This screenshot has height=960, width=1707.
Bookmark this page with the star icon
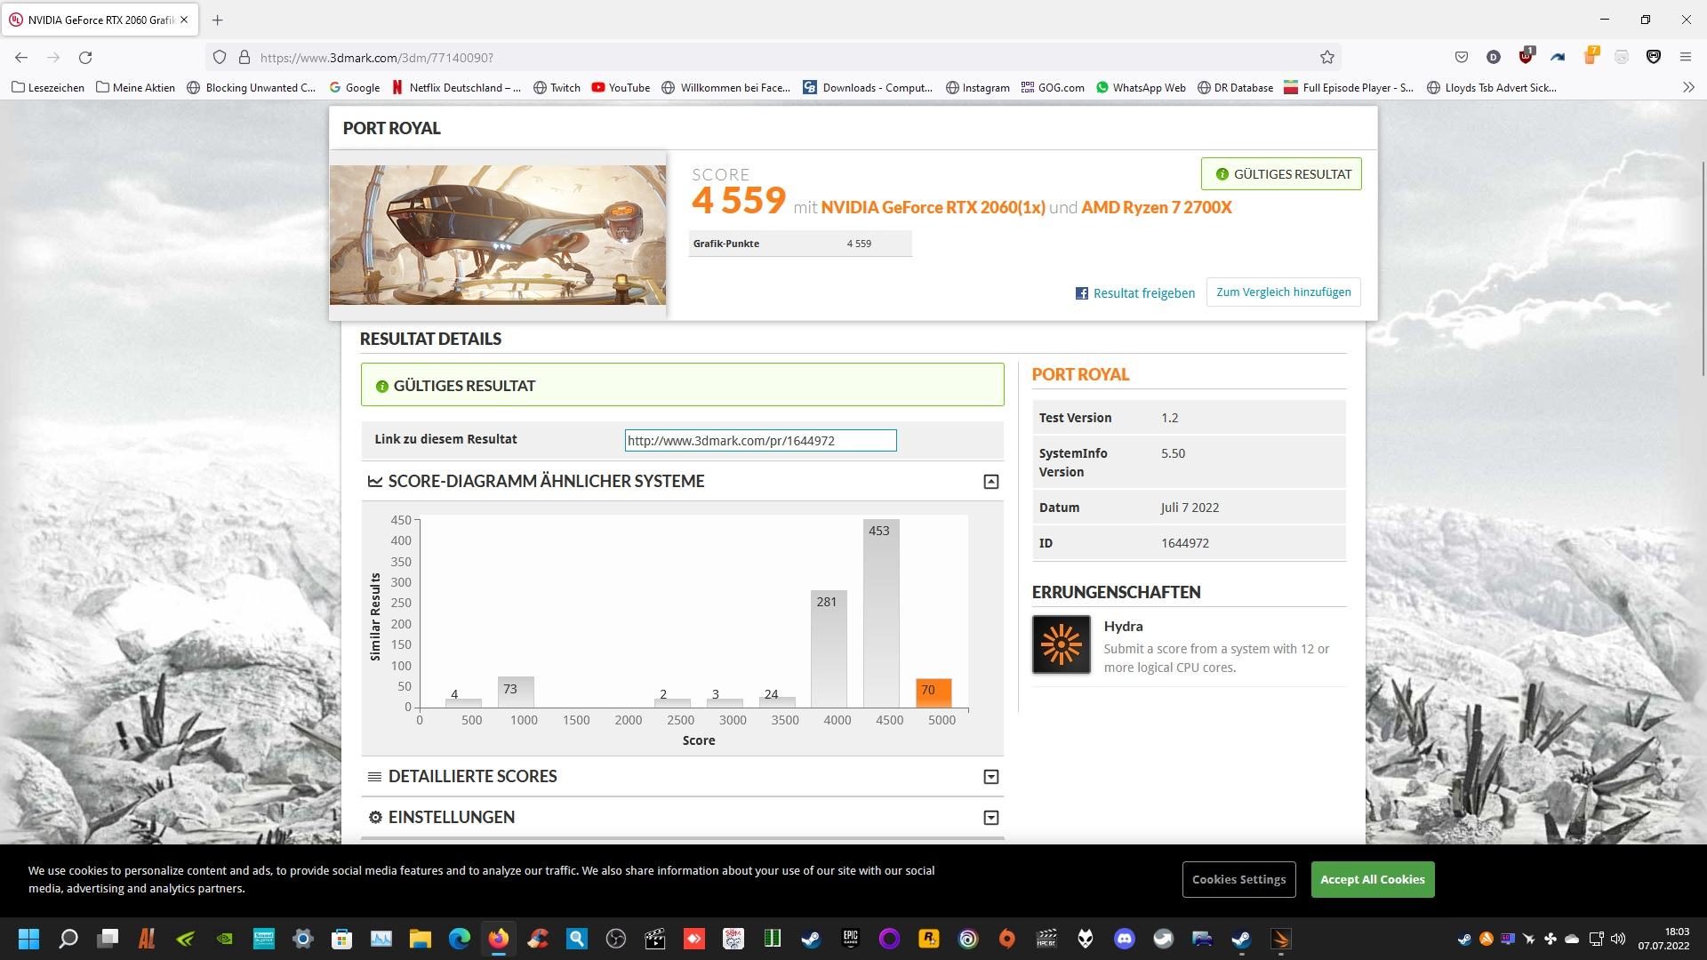[x=1327, y=58]
